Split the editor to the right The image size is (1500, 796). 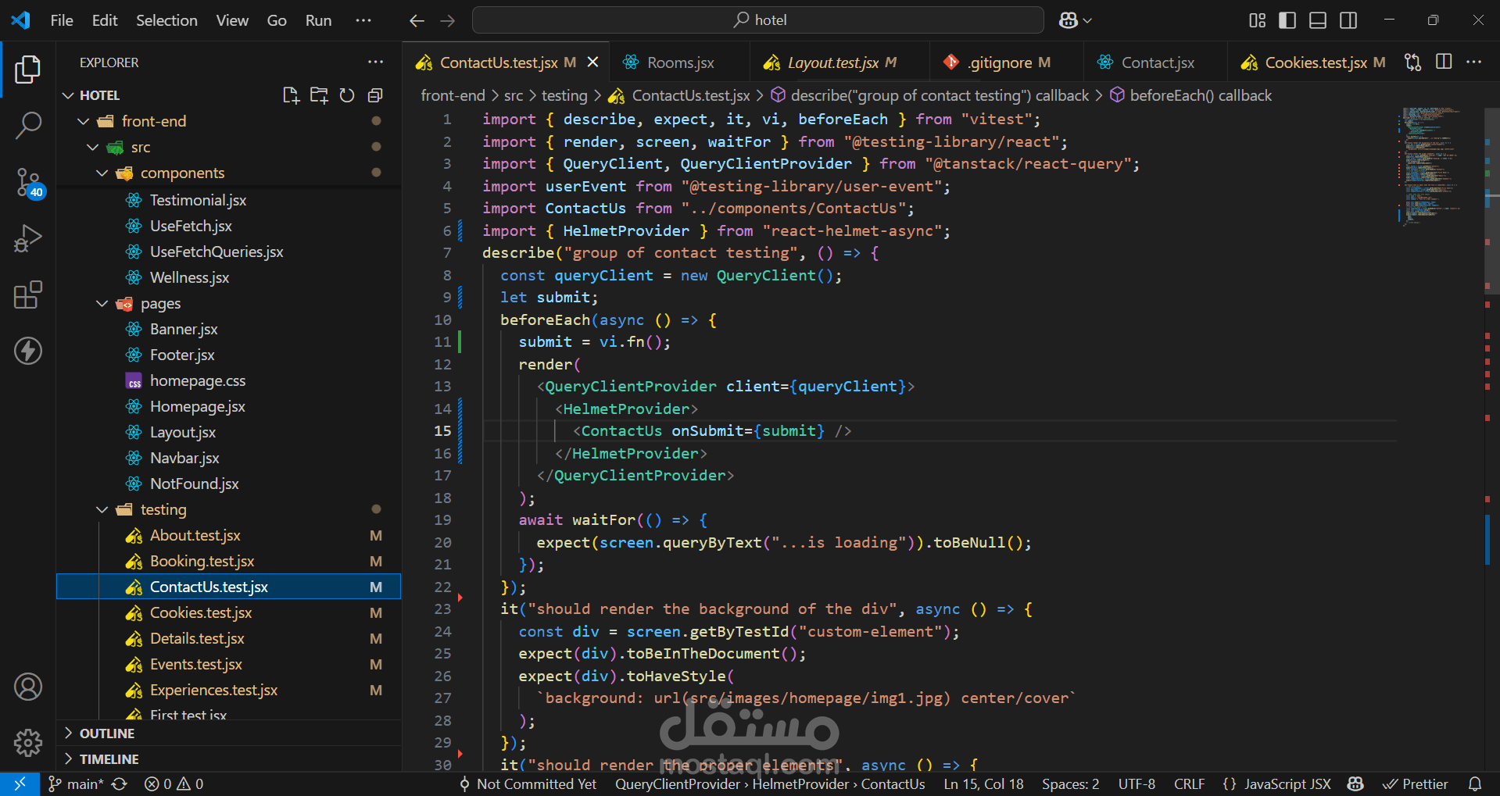1444,62
